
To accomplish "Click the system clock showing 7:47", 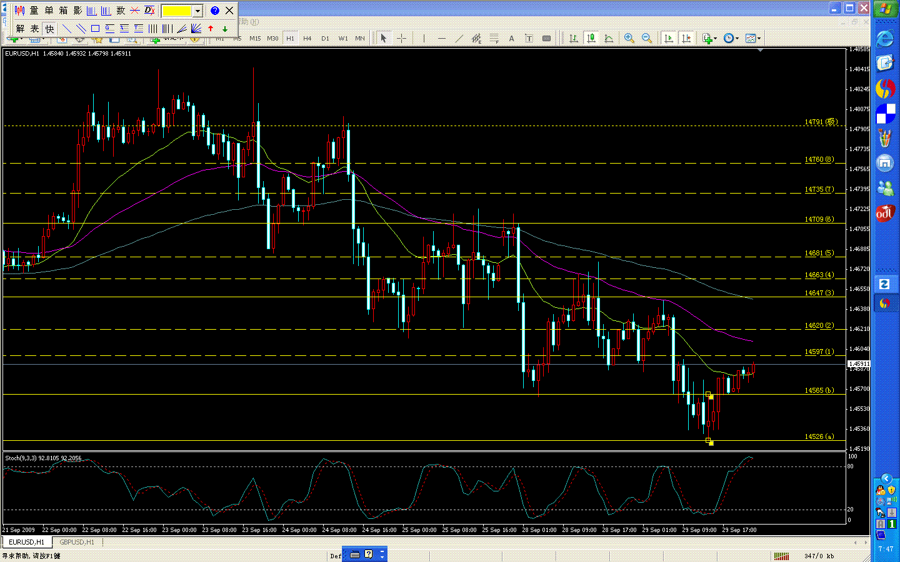I will pos(886,550).
